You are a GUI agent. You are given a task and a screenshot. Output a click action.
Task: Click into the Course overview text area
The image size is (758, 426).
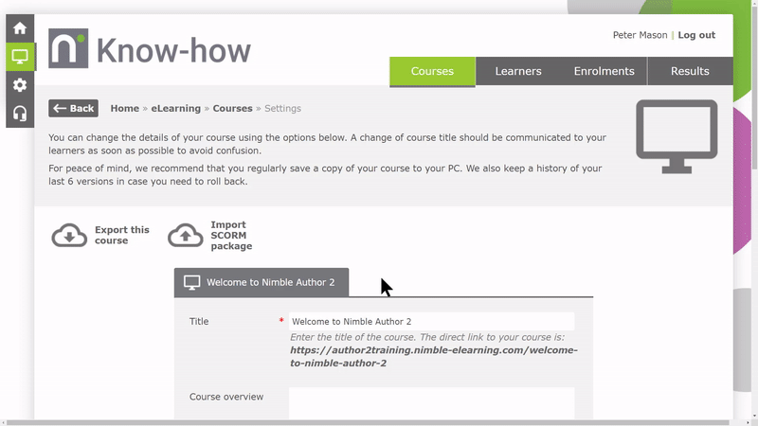tap(432, 403)
